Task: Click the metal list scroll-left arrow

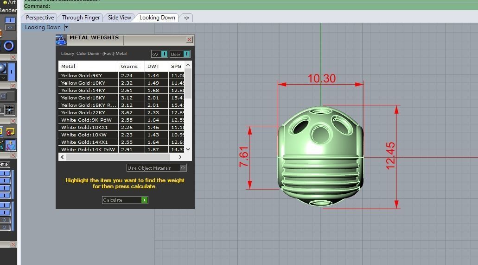Action: coord(62,157)
